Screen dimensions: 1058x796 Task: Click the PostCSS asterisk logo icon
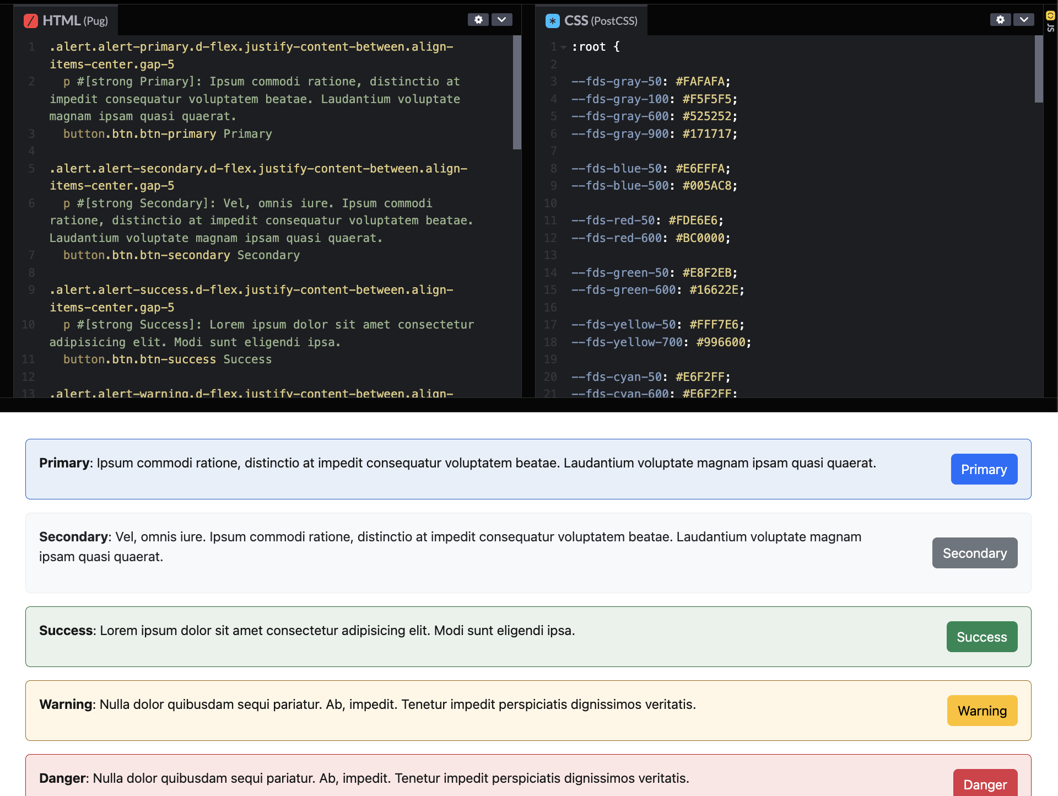point(552,21)
